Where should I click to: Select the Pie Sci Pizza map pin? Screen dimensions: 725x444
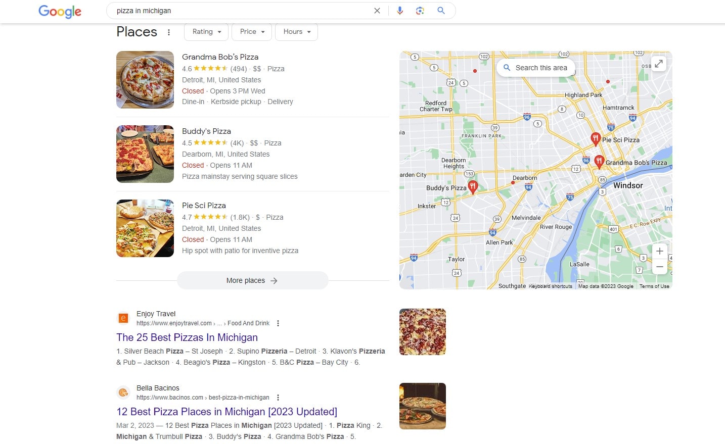(596, 138)
